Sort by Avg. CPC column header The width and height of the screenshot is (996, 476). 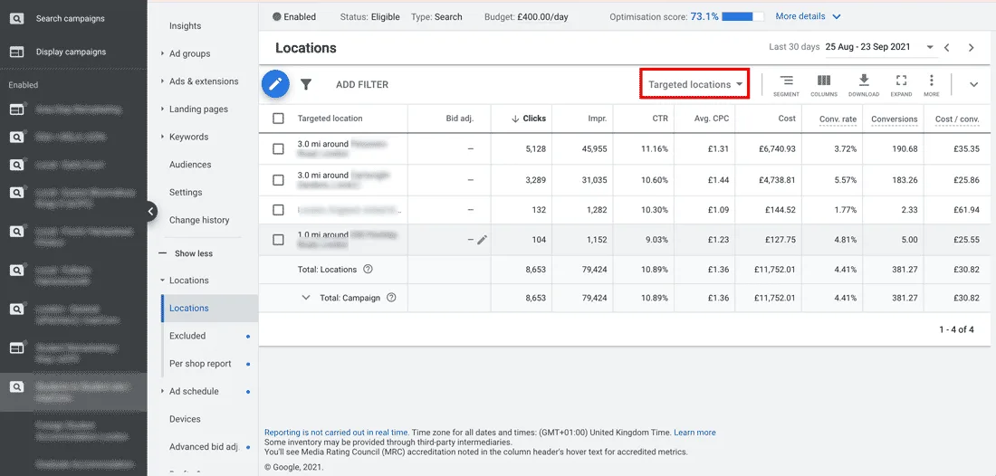click(711, 119)
